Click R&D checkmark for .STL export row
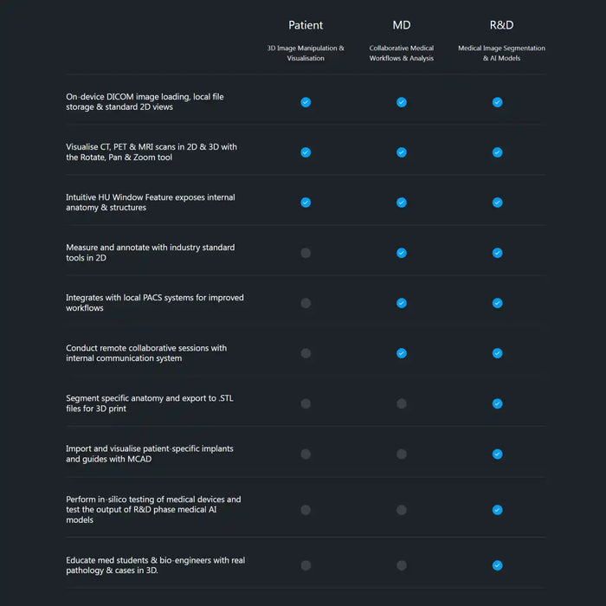The image size is (606, 606). pos(497,403)
